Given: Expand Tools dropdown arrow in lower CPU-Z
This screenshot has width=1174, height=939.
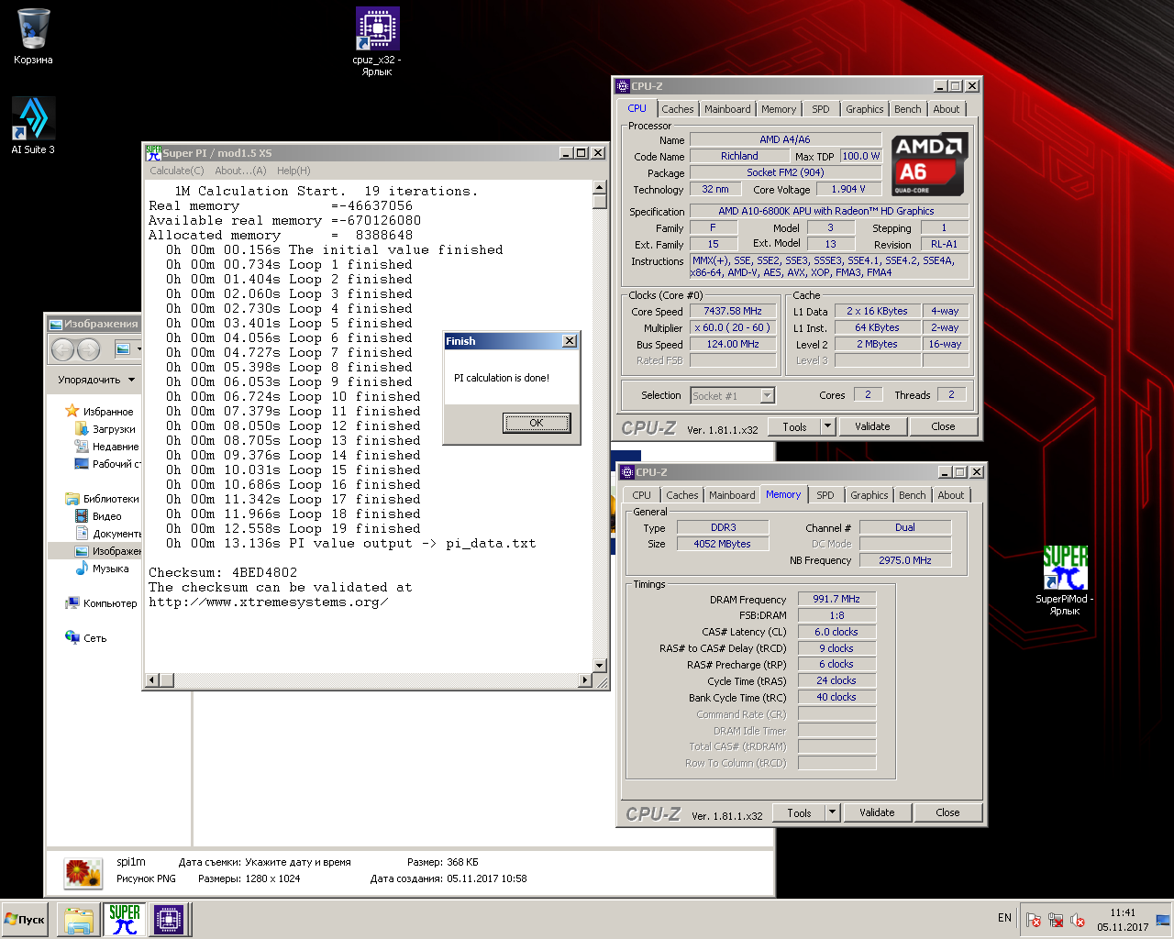Looking at the screenshot, I should tap(831, 812).
